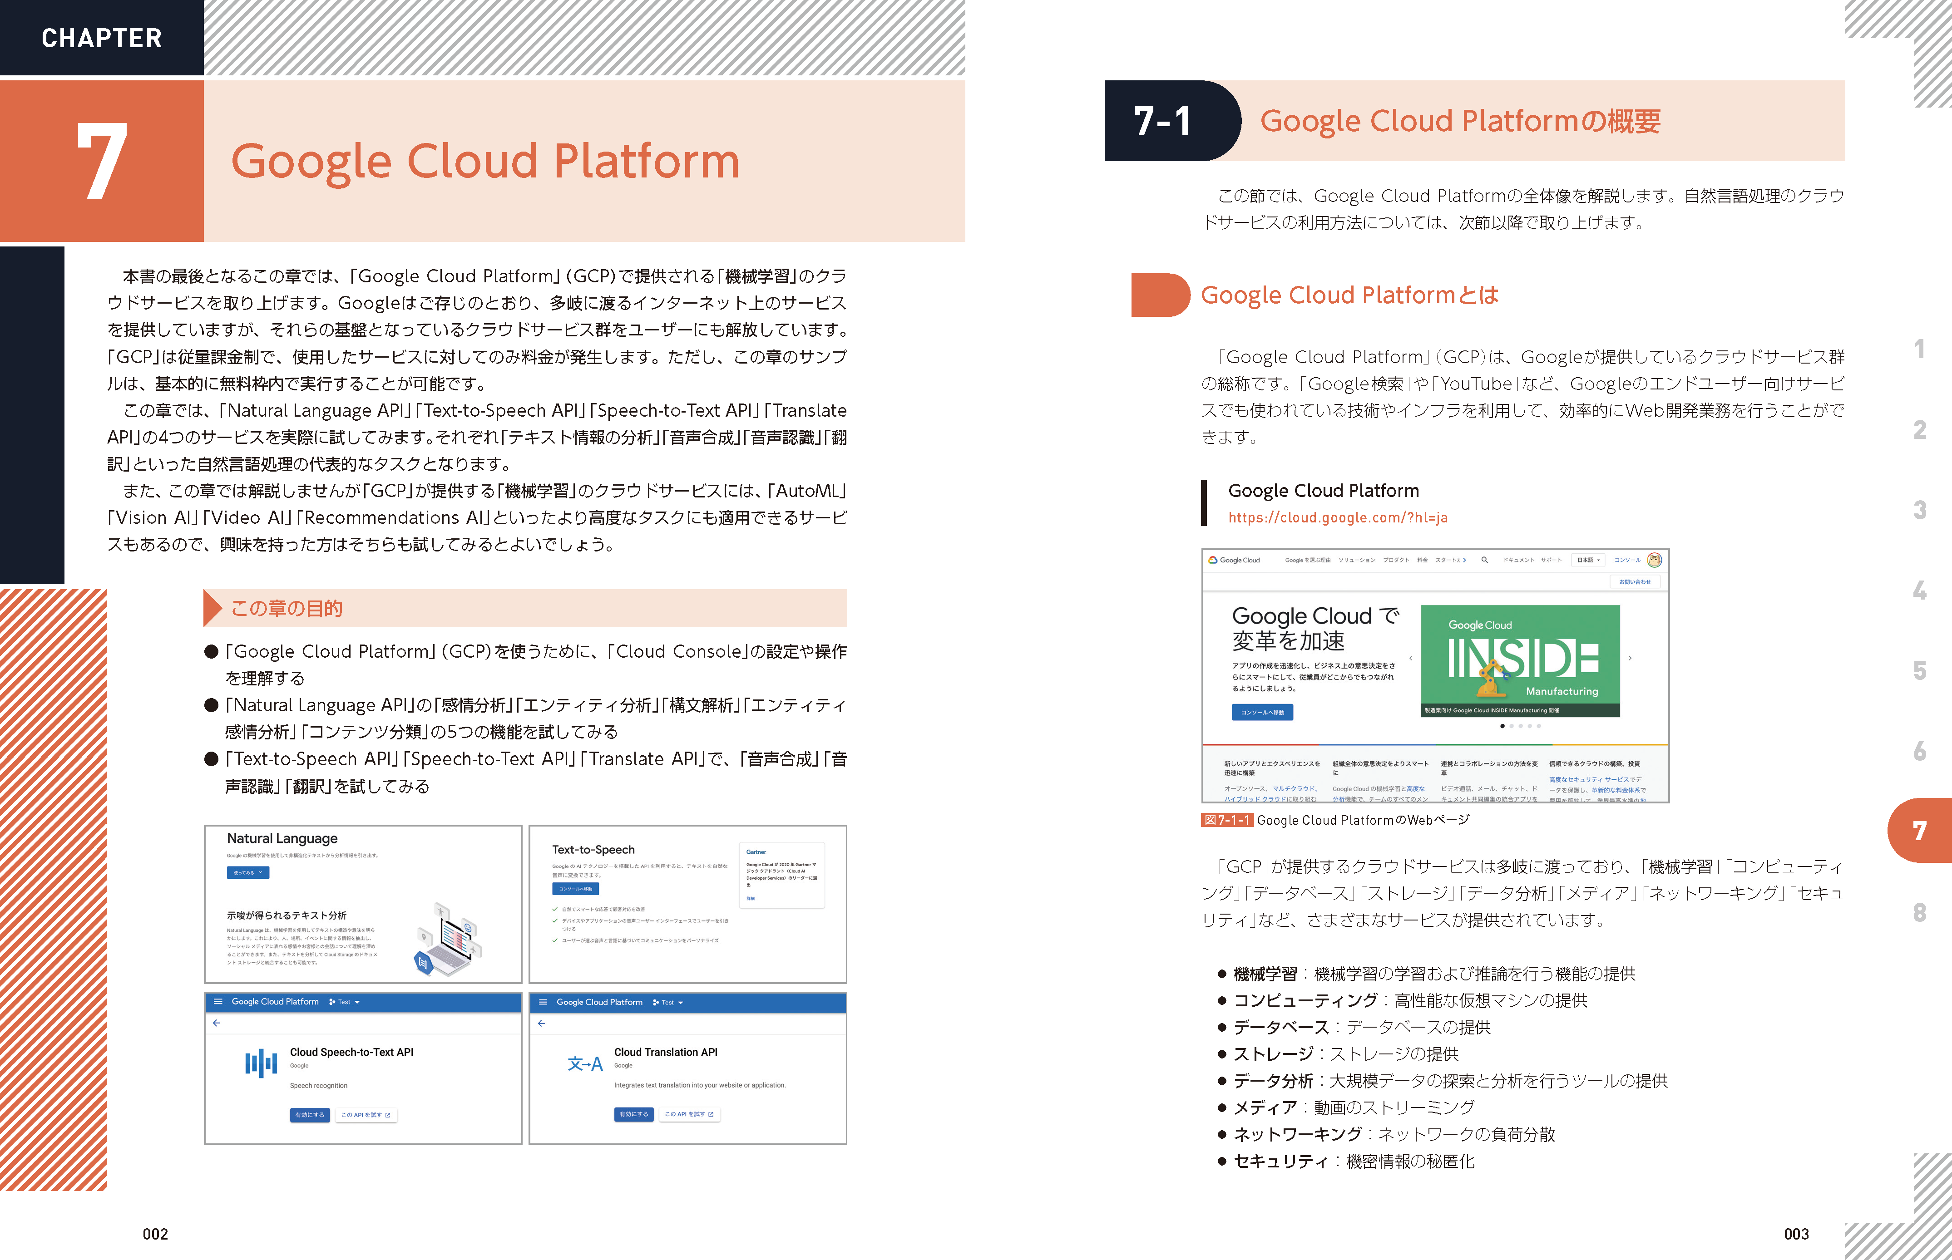Select the second carousel indicator dot
1952x1260 pixels.
pos(1511,726)
